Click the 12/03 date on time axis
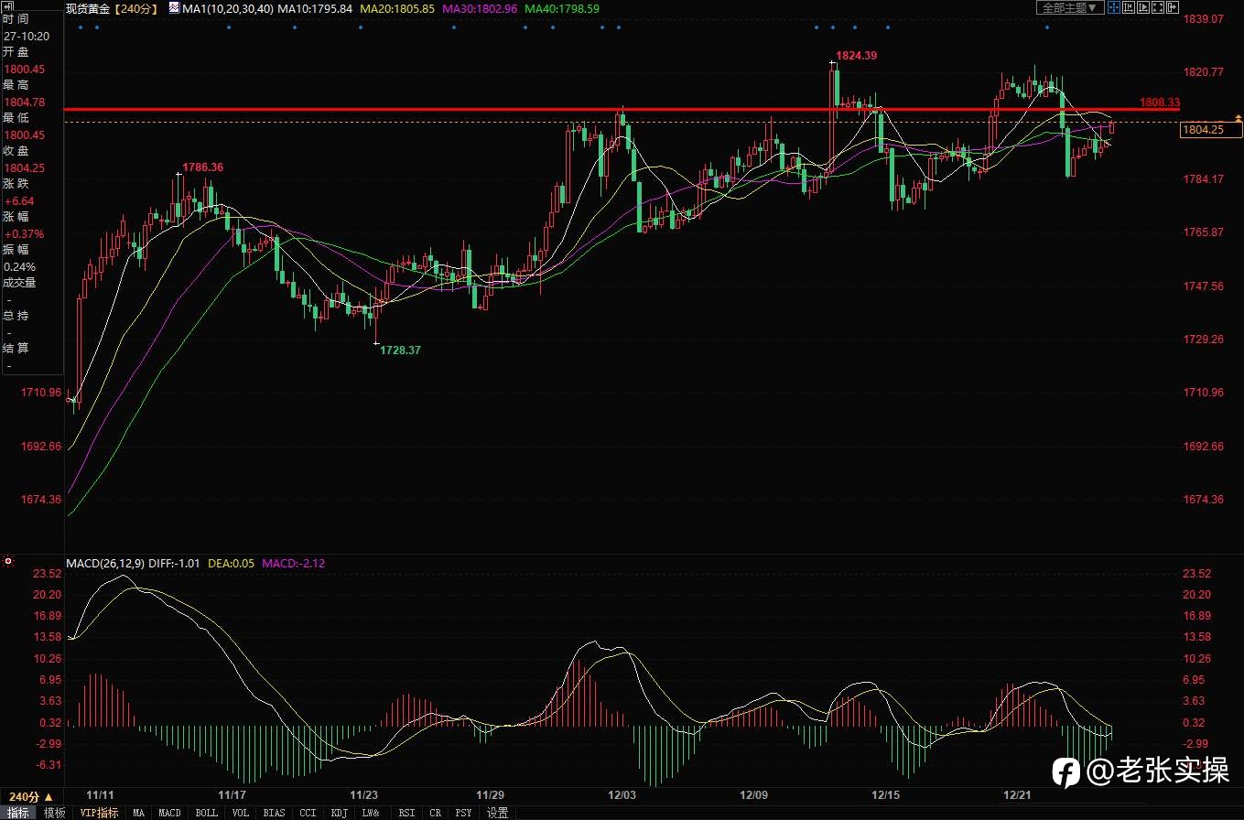Viewport: 1244px width, 820px height. tap(622, 794)
